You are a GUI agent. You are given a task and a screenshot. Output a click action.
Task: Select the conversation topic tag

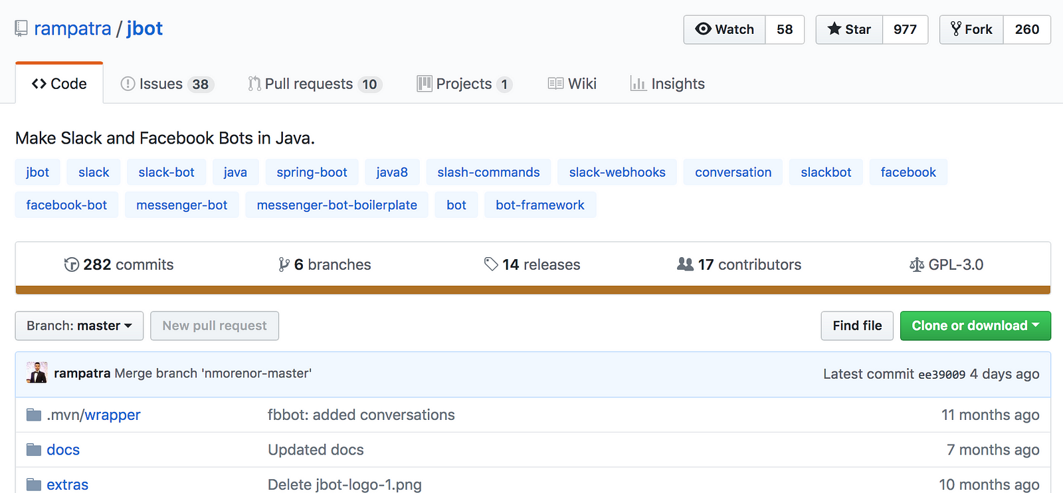pos(733,172)
